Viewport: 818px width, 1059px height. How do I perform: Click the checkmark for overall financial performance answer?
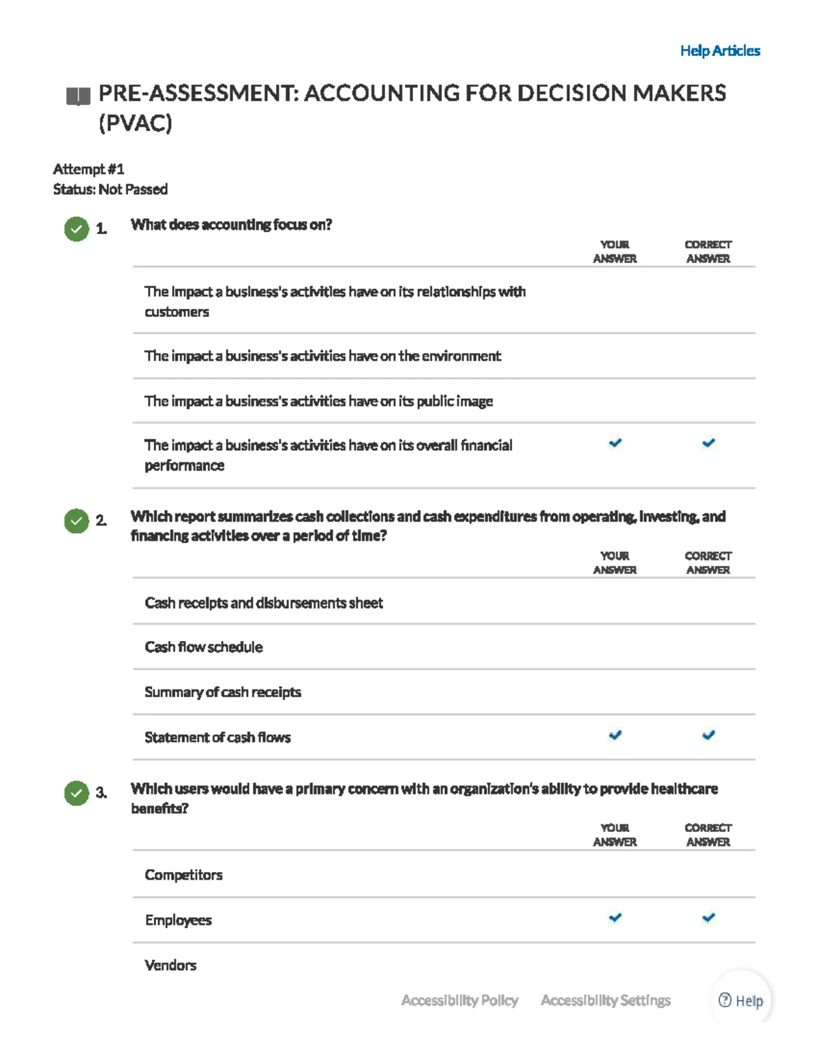[616, 444]
